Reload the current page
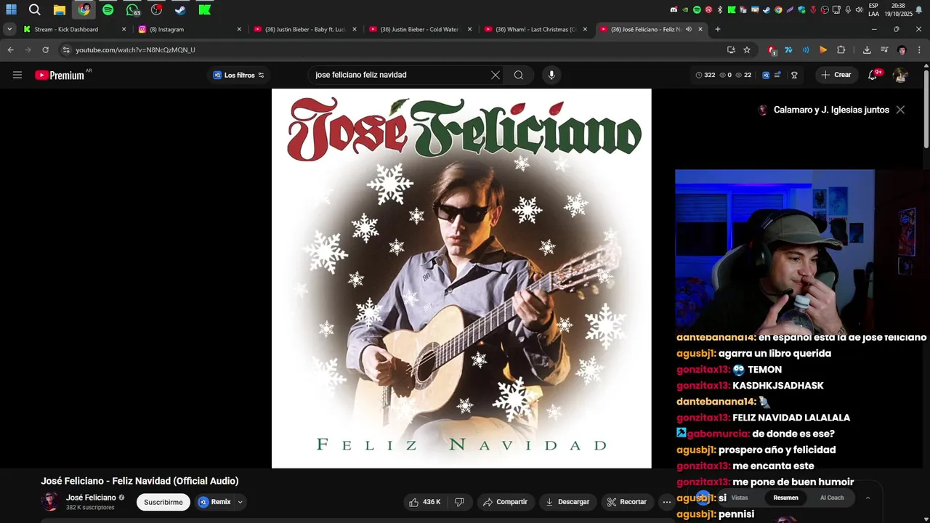This screenshot has width=930, height=523. coord(45,50)
